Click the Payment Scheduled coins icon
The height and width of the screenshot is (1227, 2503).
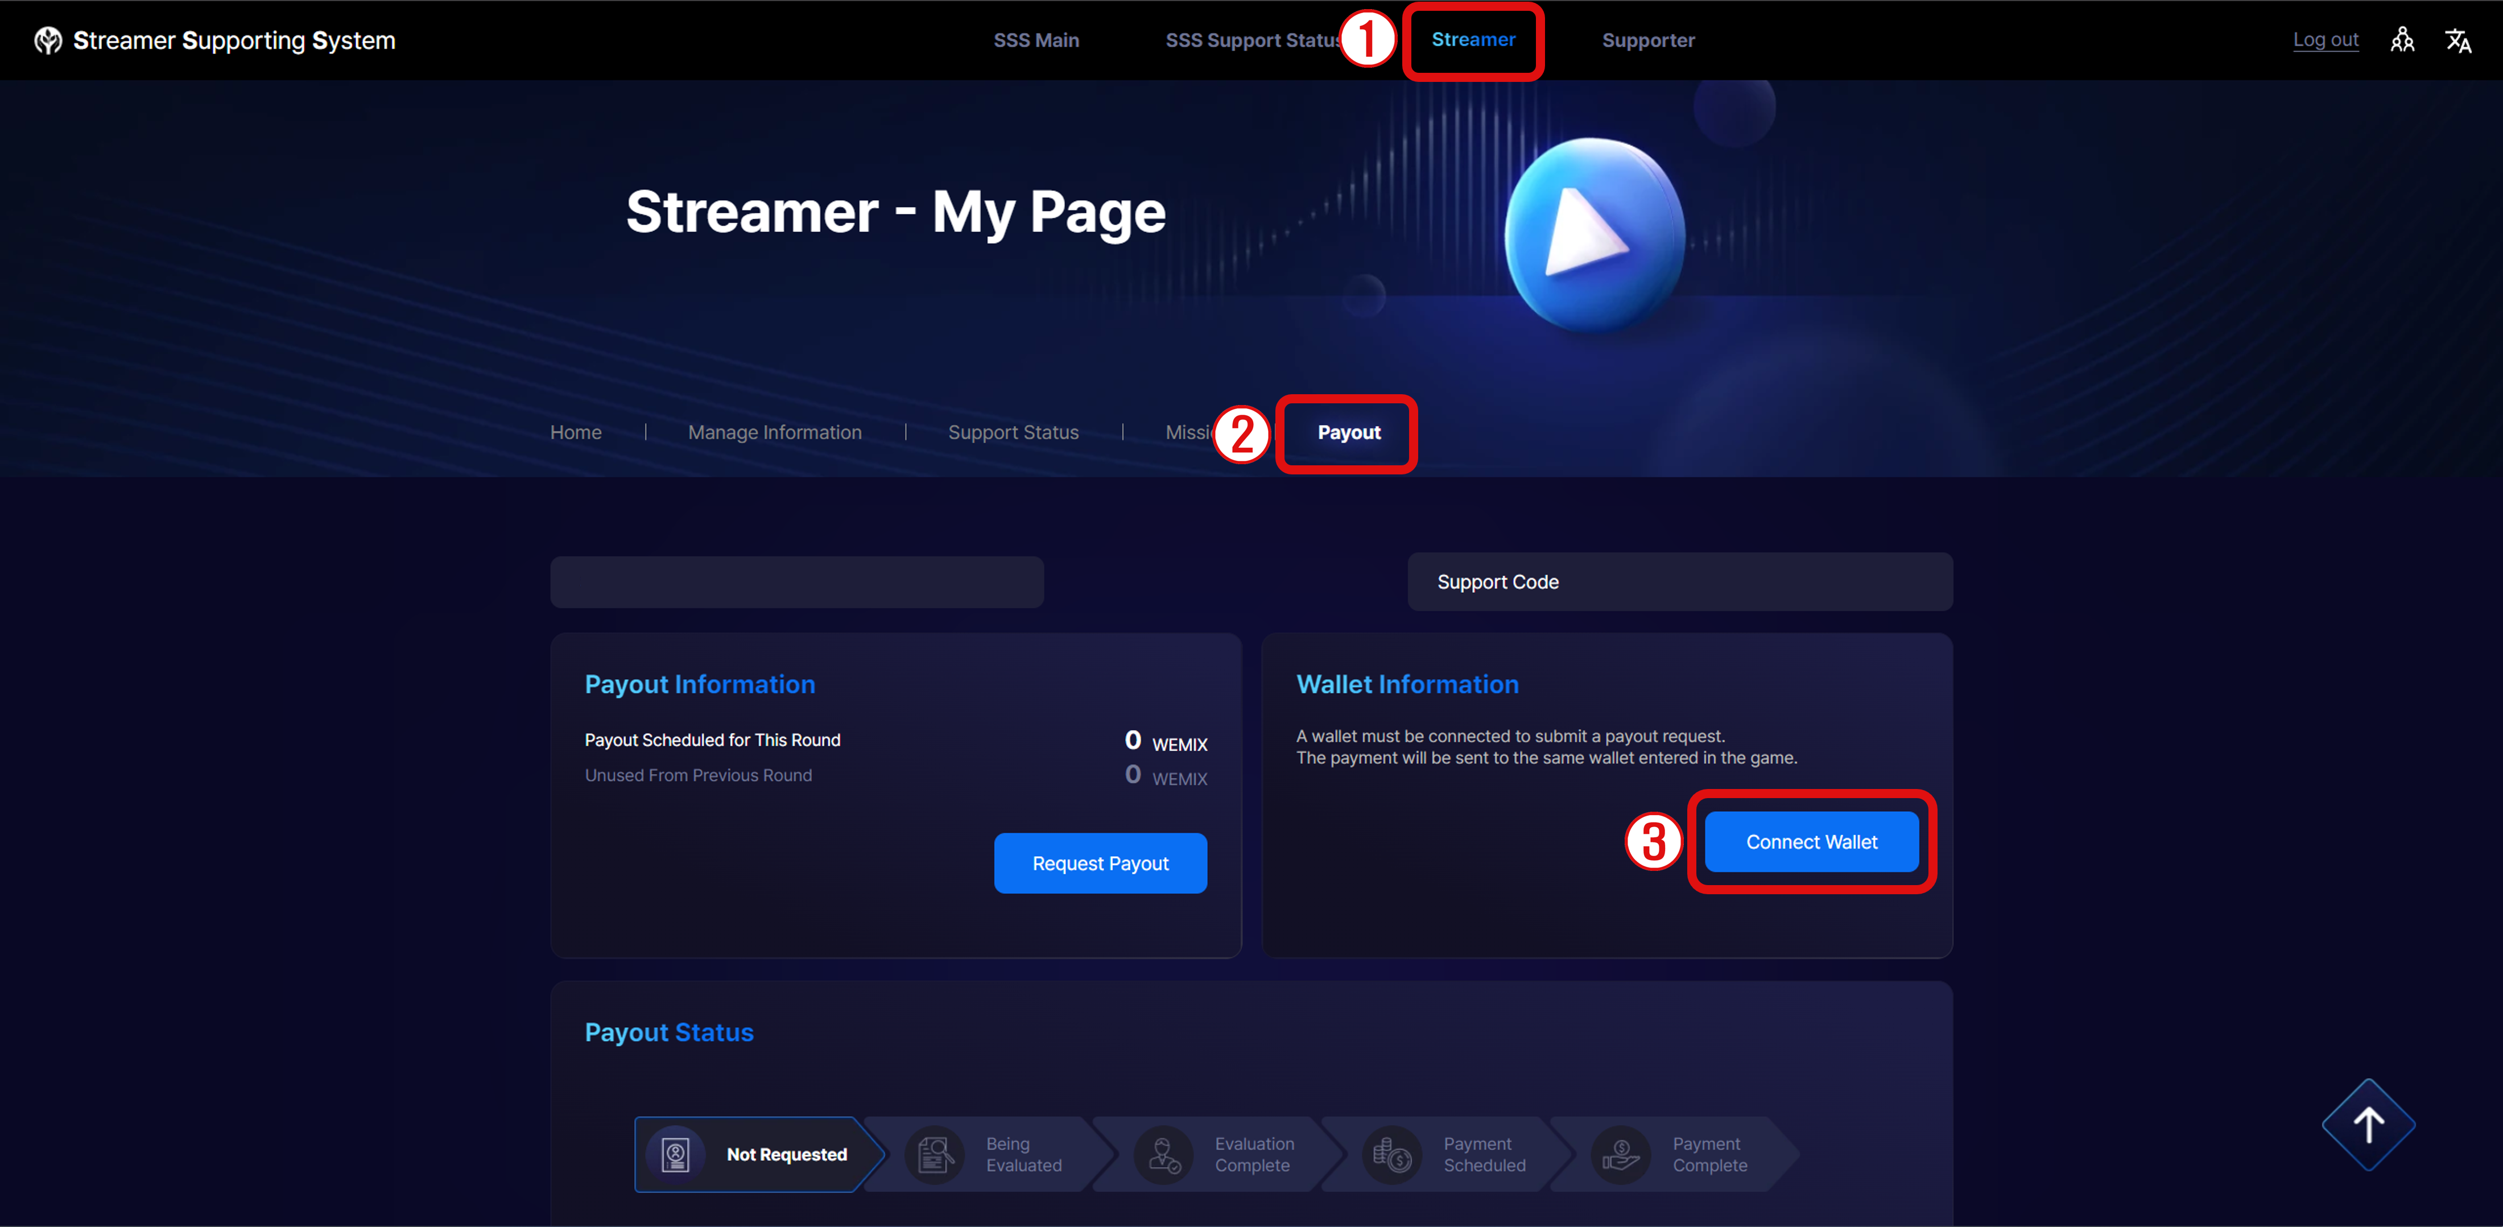click(x=1391, y=1154)
